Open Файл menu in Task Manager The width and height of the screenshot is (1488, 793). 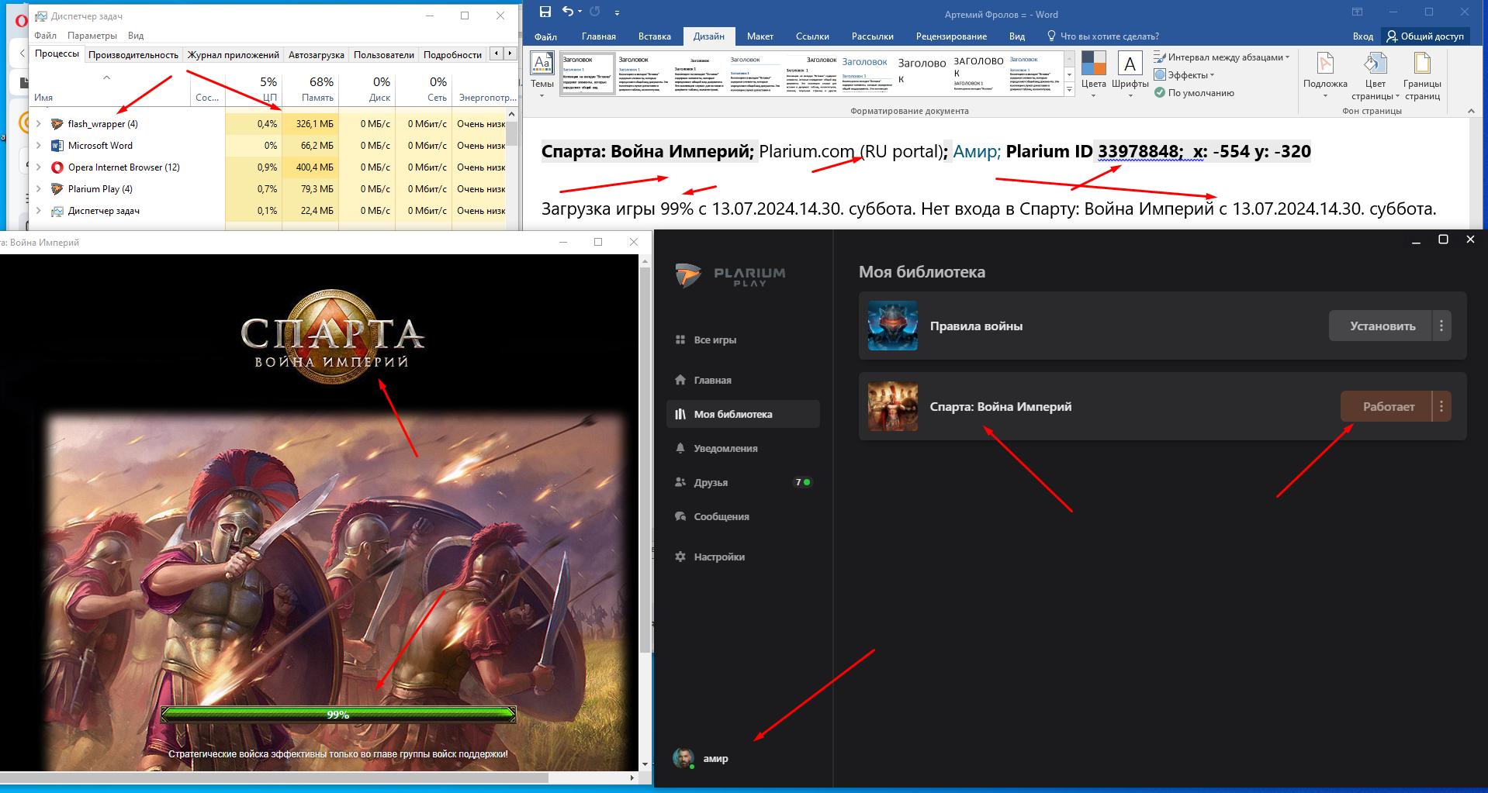tap(45, 36)
